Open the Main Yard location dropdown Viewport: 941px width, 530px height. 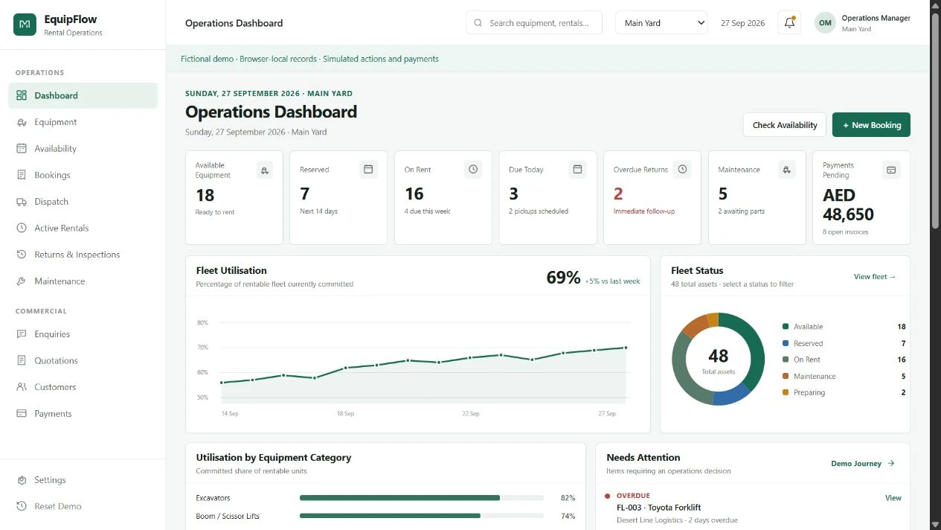tap(661, 23)
